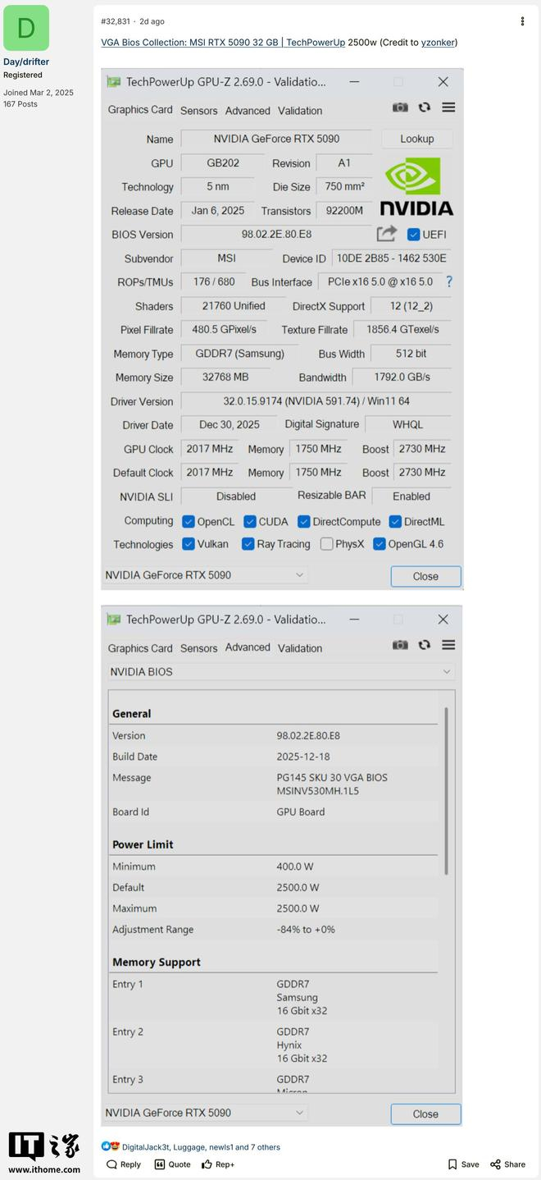Click the Lookup button
Screen dimensions: 541x1180
coord(417,139)
